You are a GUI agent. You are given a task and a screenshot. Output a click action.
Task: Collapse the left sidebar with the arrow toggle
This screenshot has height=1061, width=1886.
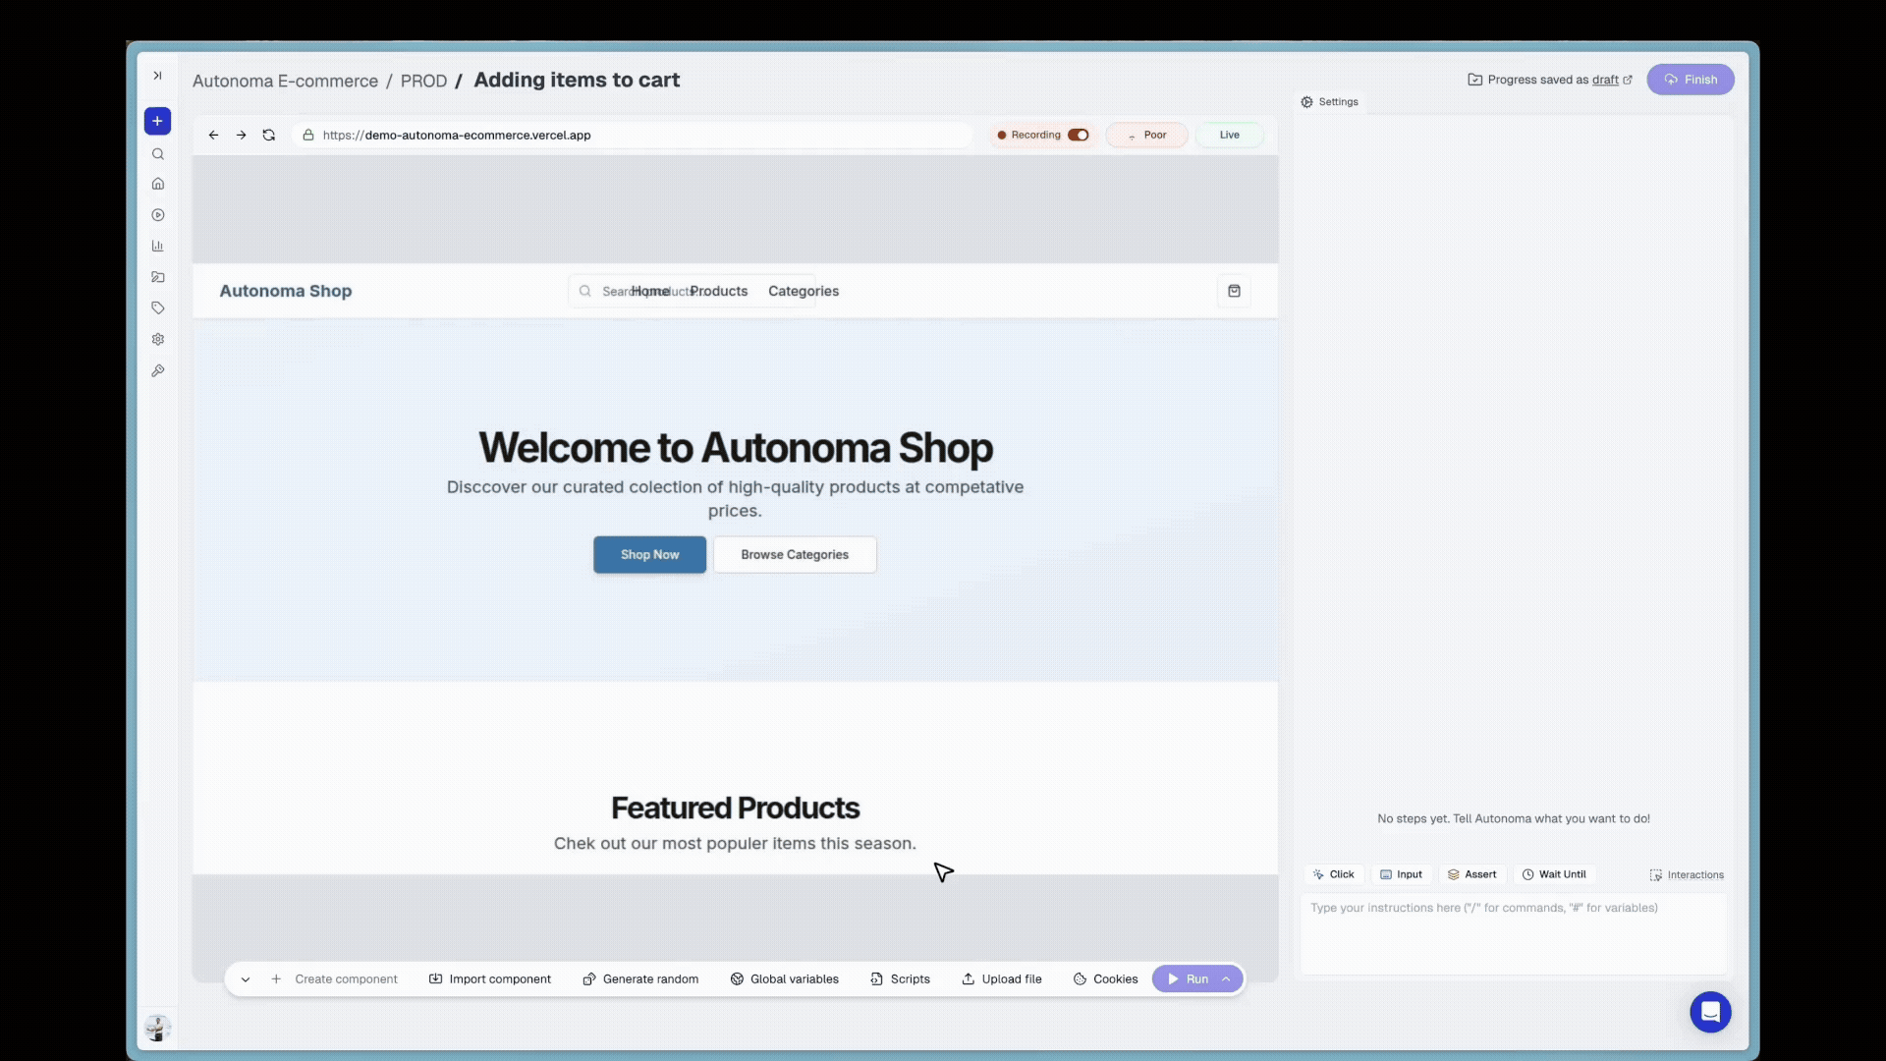[157, 76]
